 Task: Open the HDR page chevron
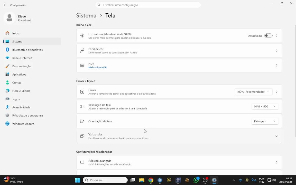pos(276,65)
